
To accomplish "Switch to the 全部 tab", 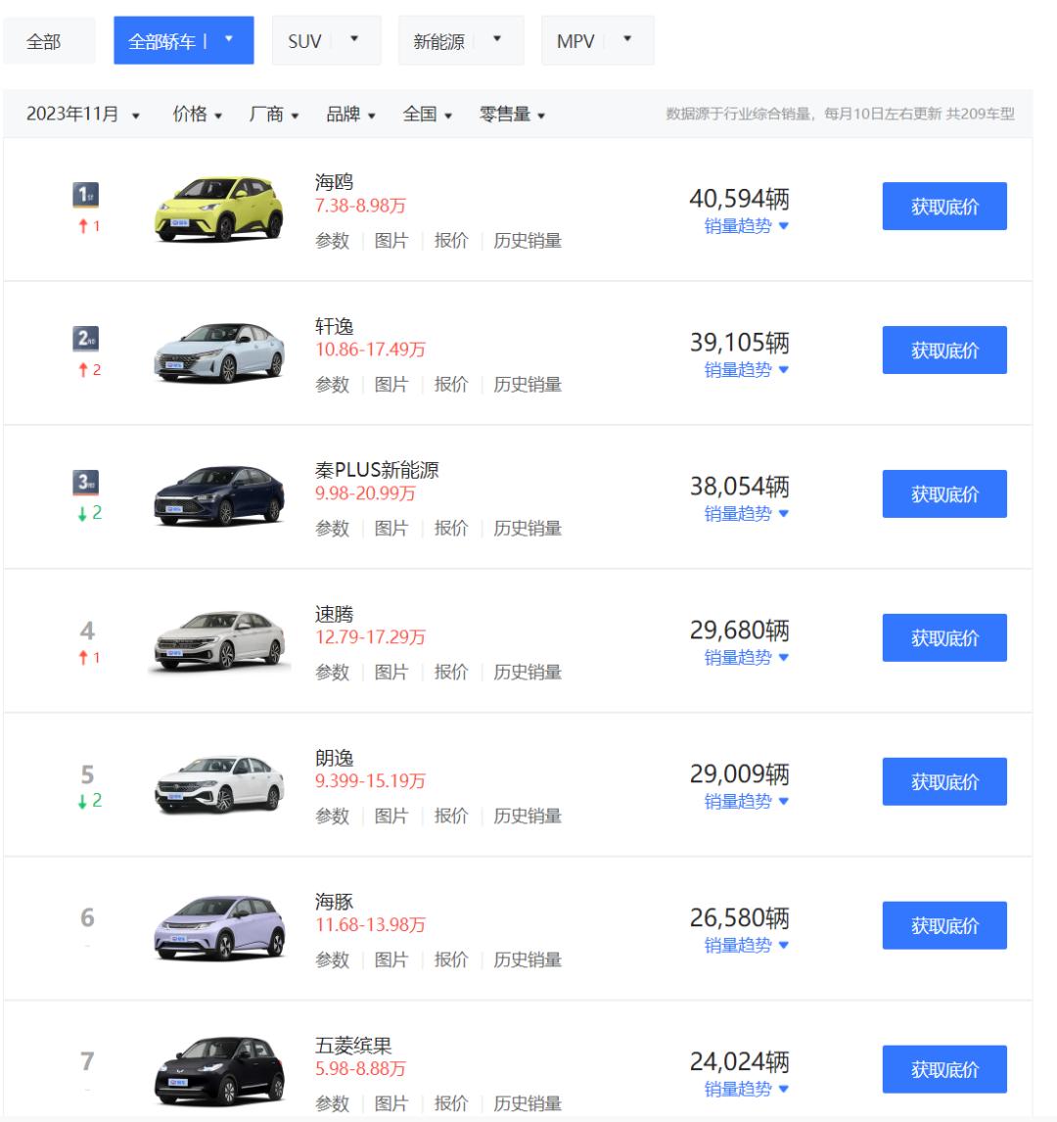I will coord(44,42).
